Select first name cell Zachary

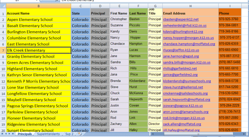(119, 124)
